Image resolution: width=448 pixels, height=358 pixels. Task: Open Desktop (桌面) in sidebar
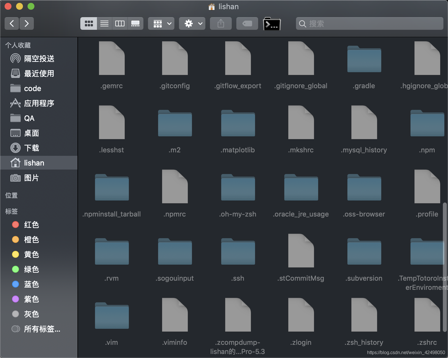click(39, 133)
